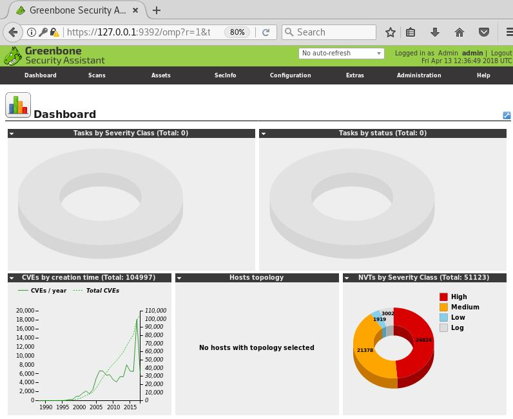Close the Greenbone Security Assistant tab

[x=135, y=10]
